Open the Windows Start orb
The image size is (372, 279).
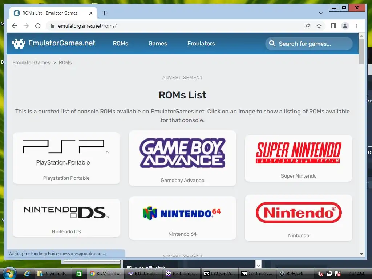click(x=9, y=273)
